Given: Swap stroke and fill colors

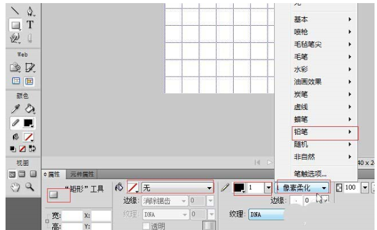Looking at the screenshot, I should [x=32, y=148].
